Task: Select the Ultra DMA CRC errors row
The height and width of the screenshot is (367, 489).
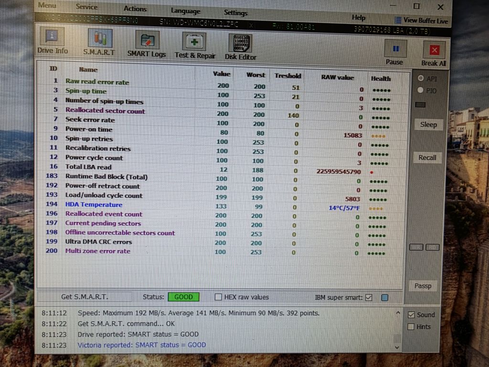Action: click(x=221, y=242)
